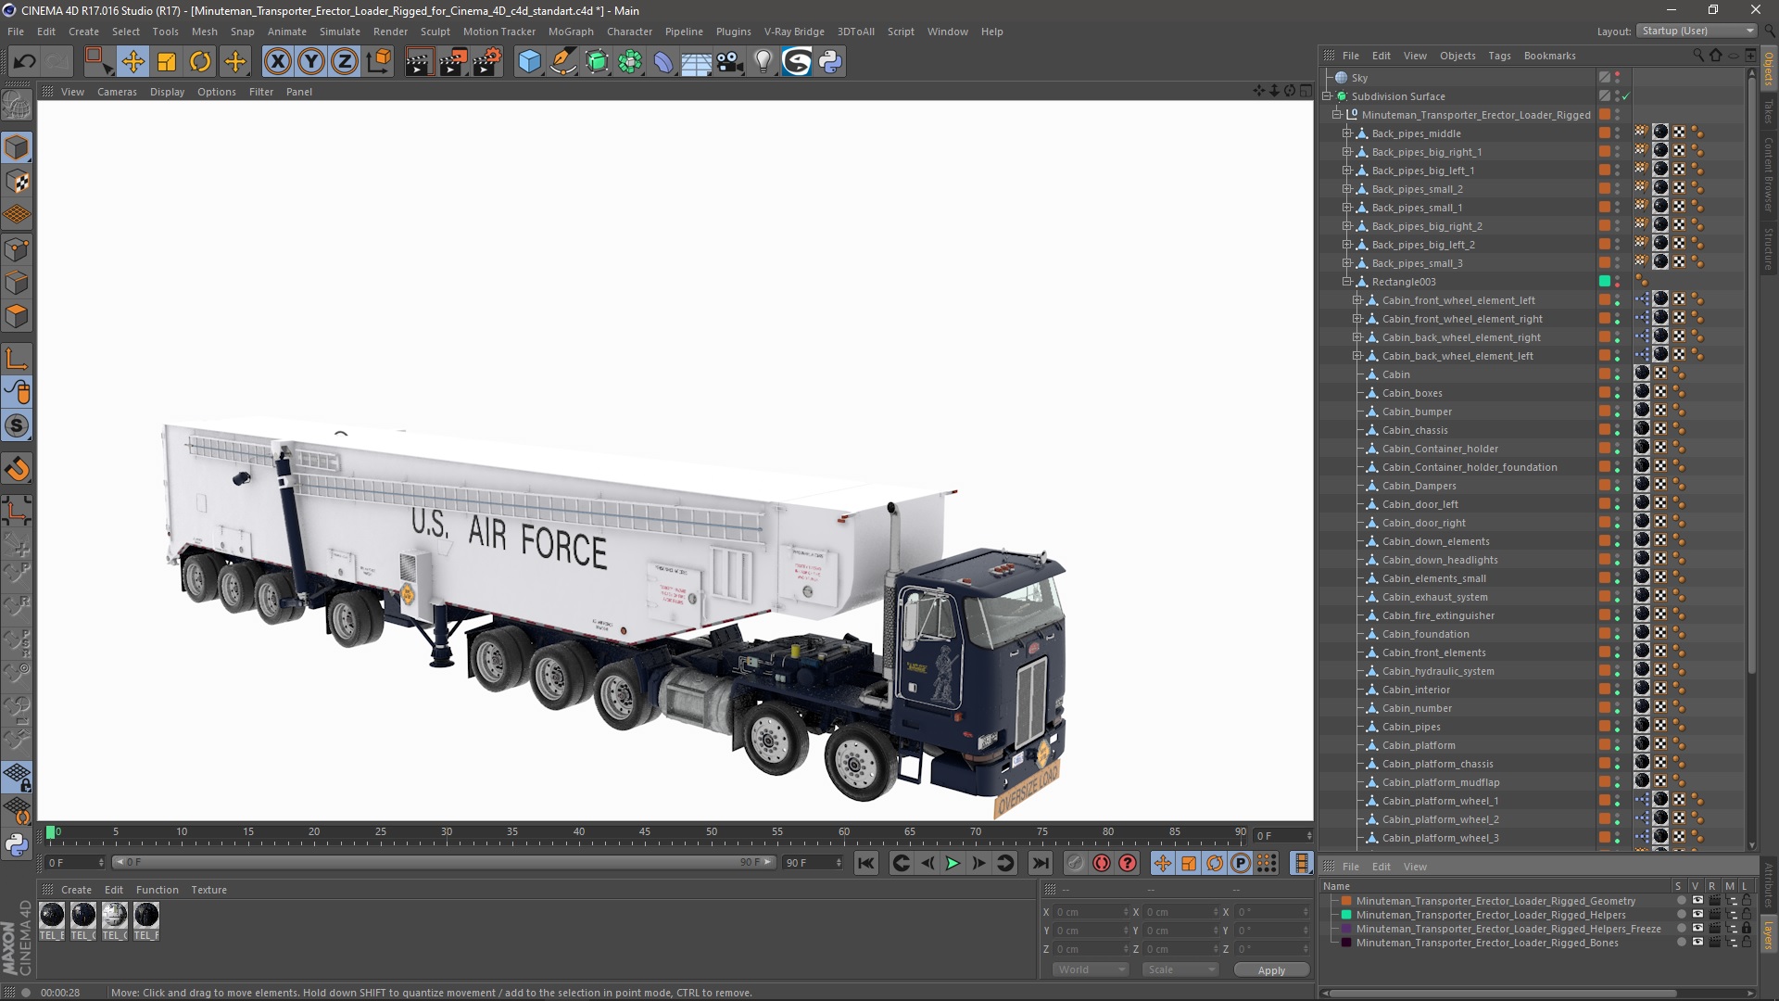
Task: Toggle Geometry layer visibility eye
Action: [x=1697, y=900]
